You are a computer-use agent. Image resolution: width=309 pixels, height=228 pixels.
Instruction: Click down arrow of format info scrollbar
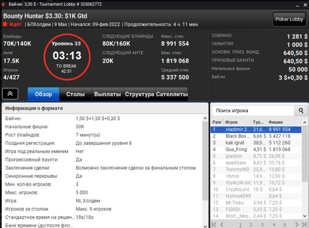(205, 226)
